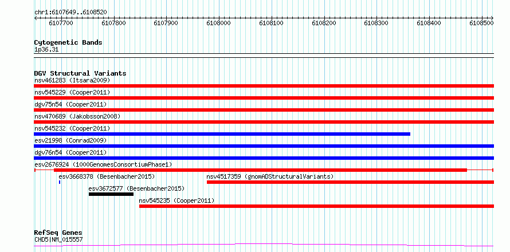Click ruler position 6107800
Screen dimensions: 510x252
click(x=114, y=23)
